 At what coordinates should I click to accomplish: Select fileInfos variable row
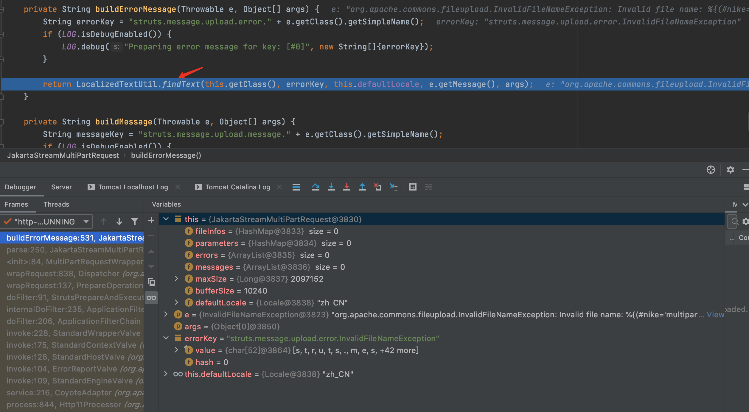[x=442, y=231]
